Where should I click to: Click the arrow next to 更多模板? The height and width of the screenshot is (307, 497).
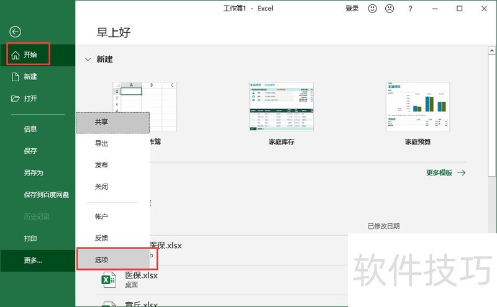point(462,173)
